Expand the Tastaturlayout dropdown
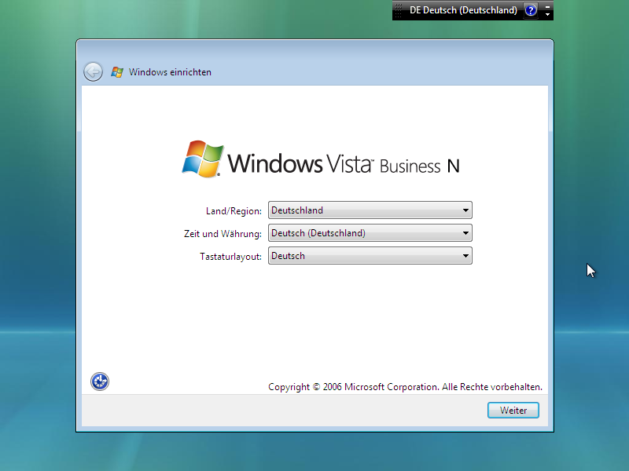The width and height of the screenshot is (629, 471). (x=370, y=256)
